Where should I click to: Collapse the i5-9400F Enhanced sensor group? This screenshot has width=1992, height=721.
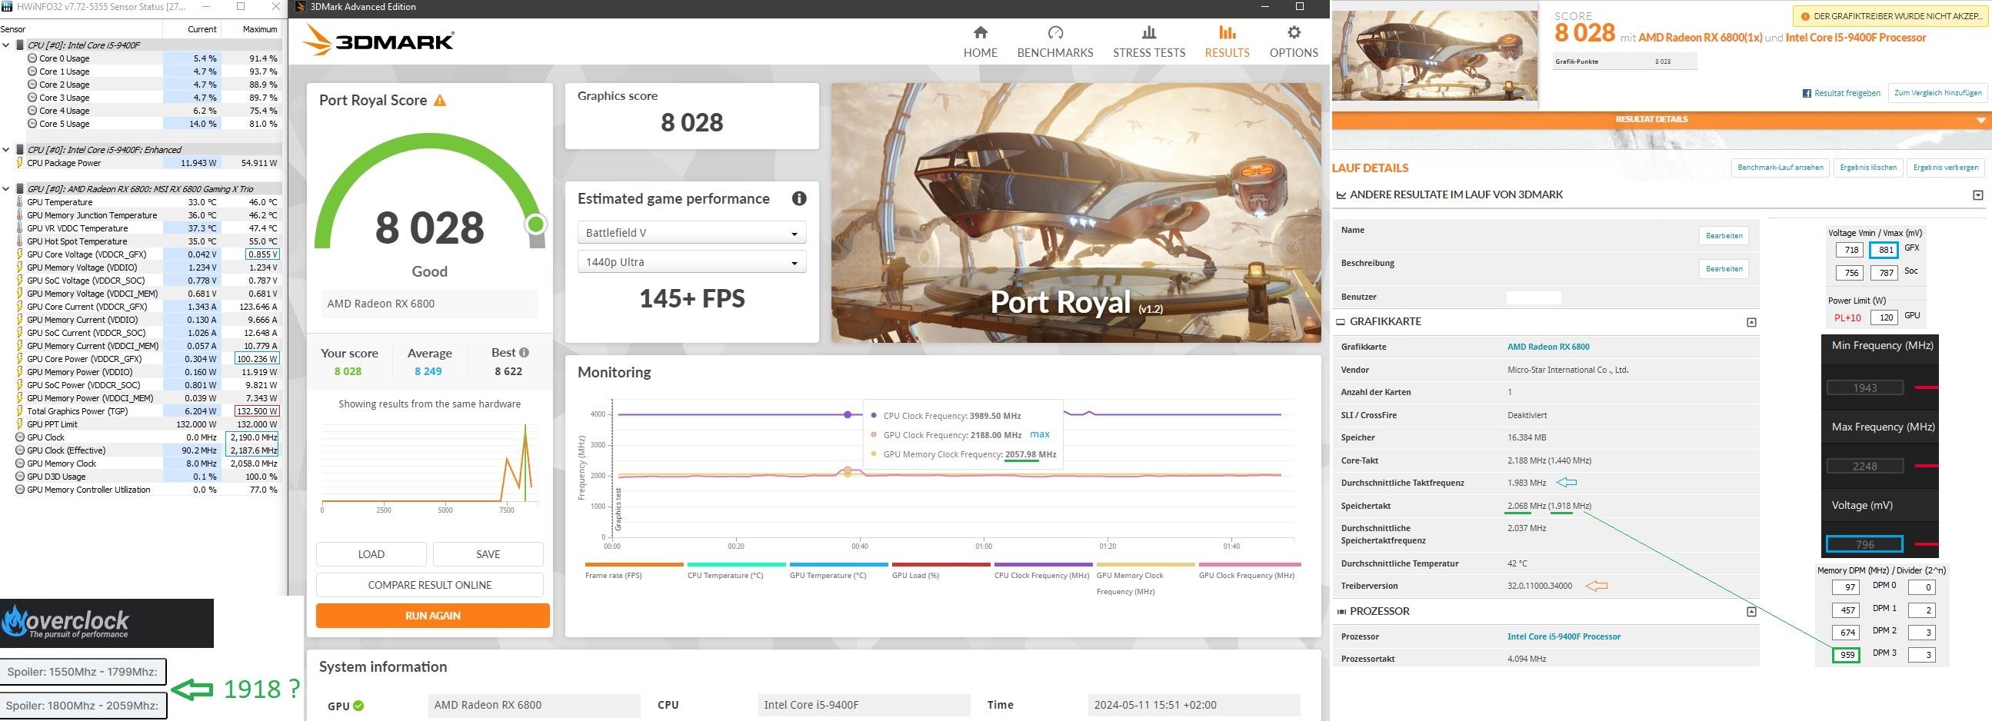6,150
